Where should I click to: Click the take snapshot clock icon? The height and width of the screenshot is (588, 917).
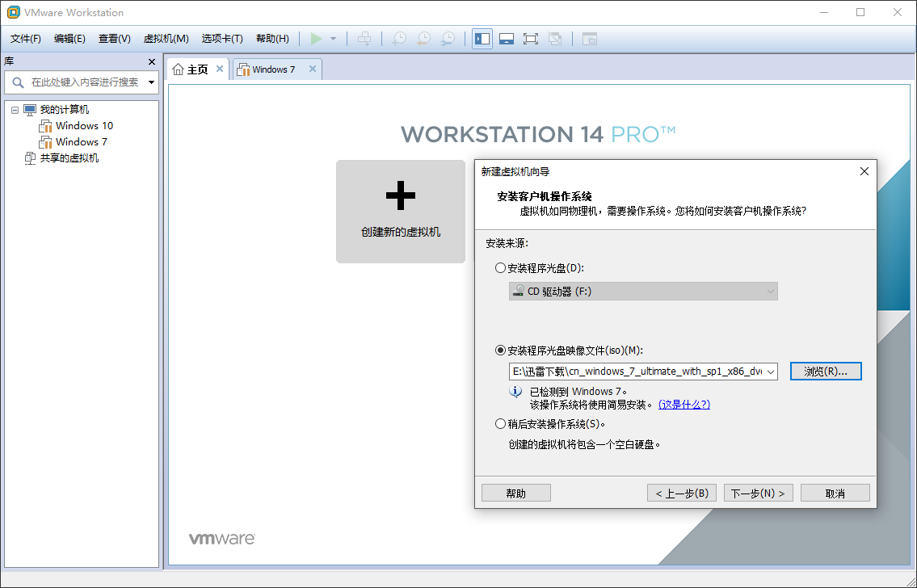(399, 39)
